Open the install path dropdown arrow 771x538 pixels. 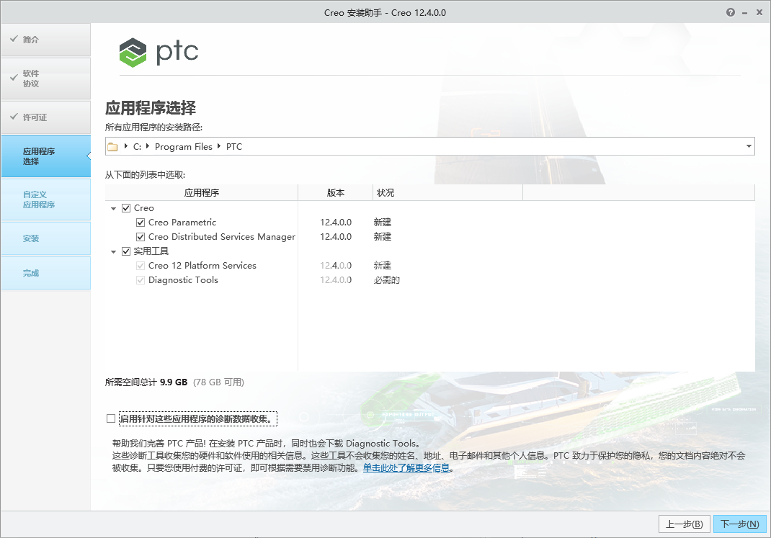pyautogui.click(x=749, y=146)
